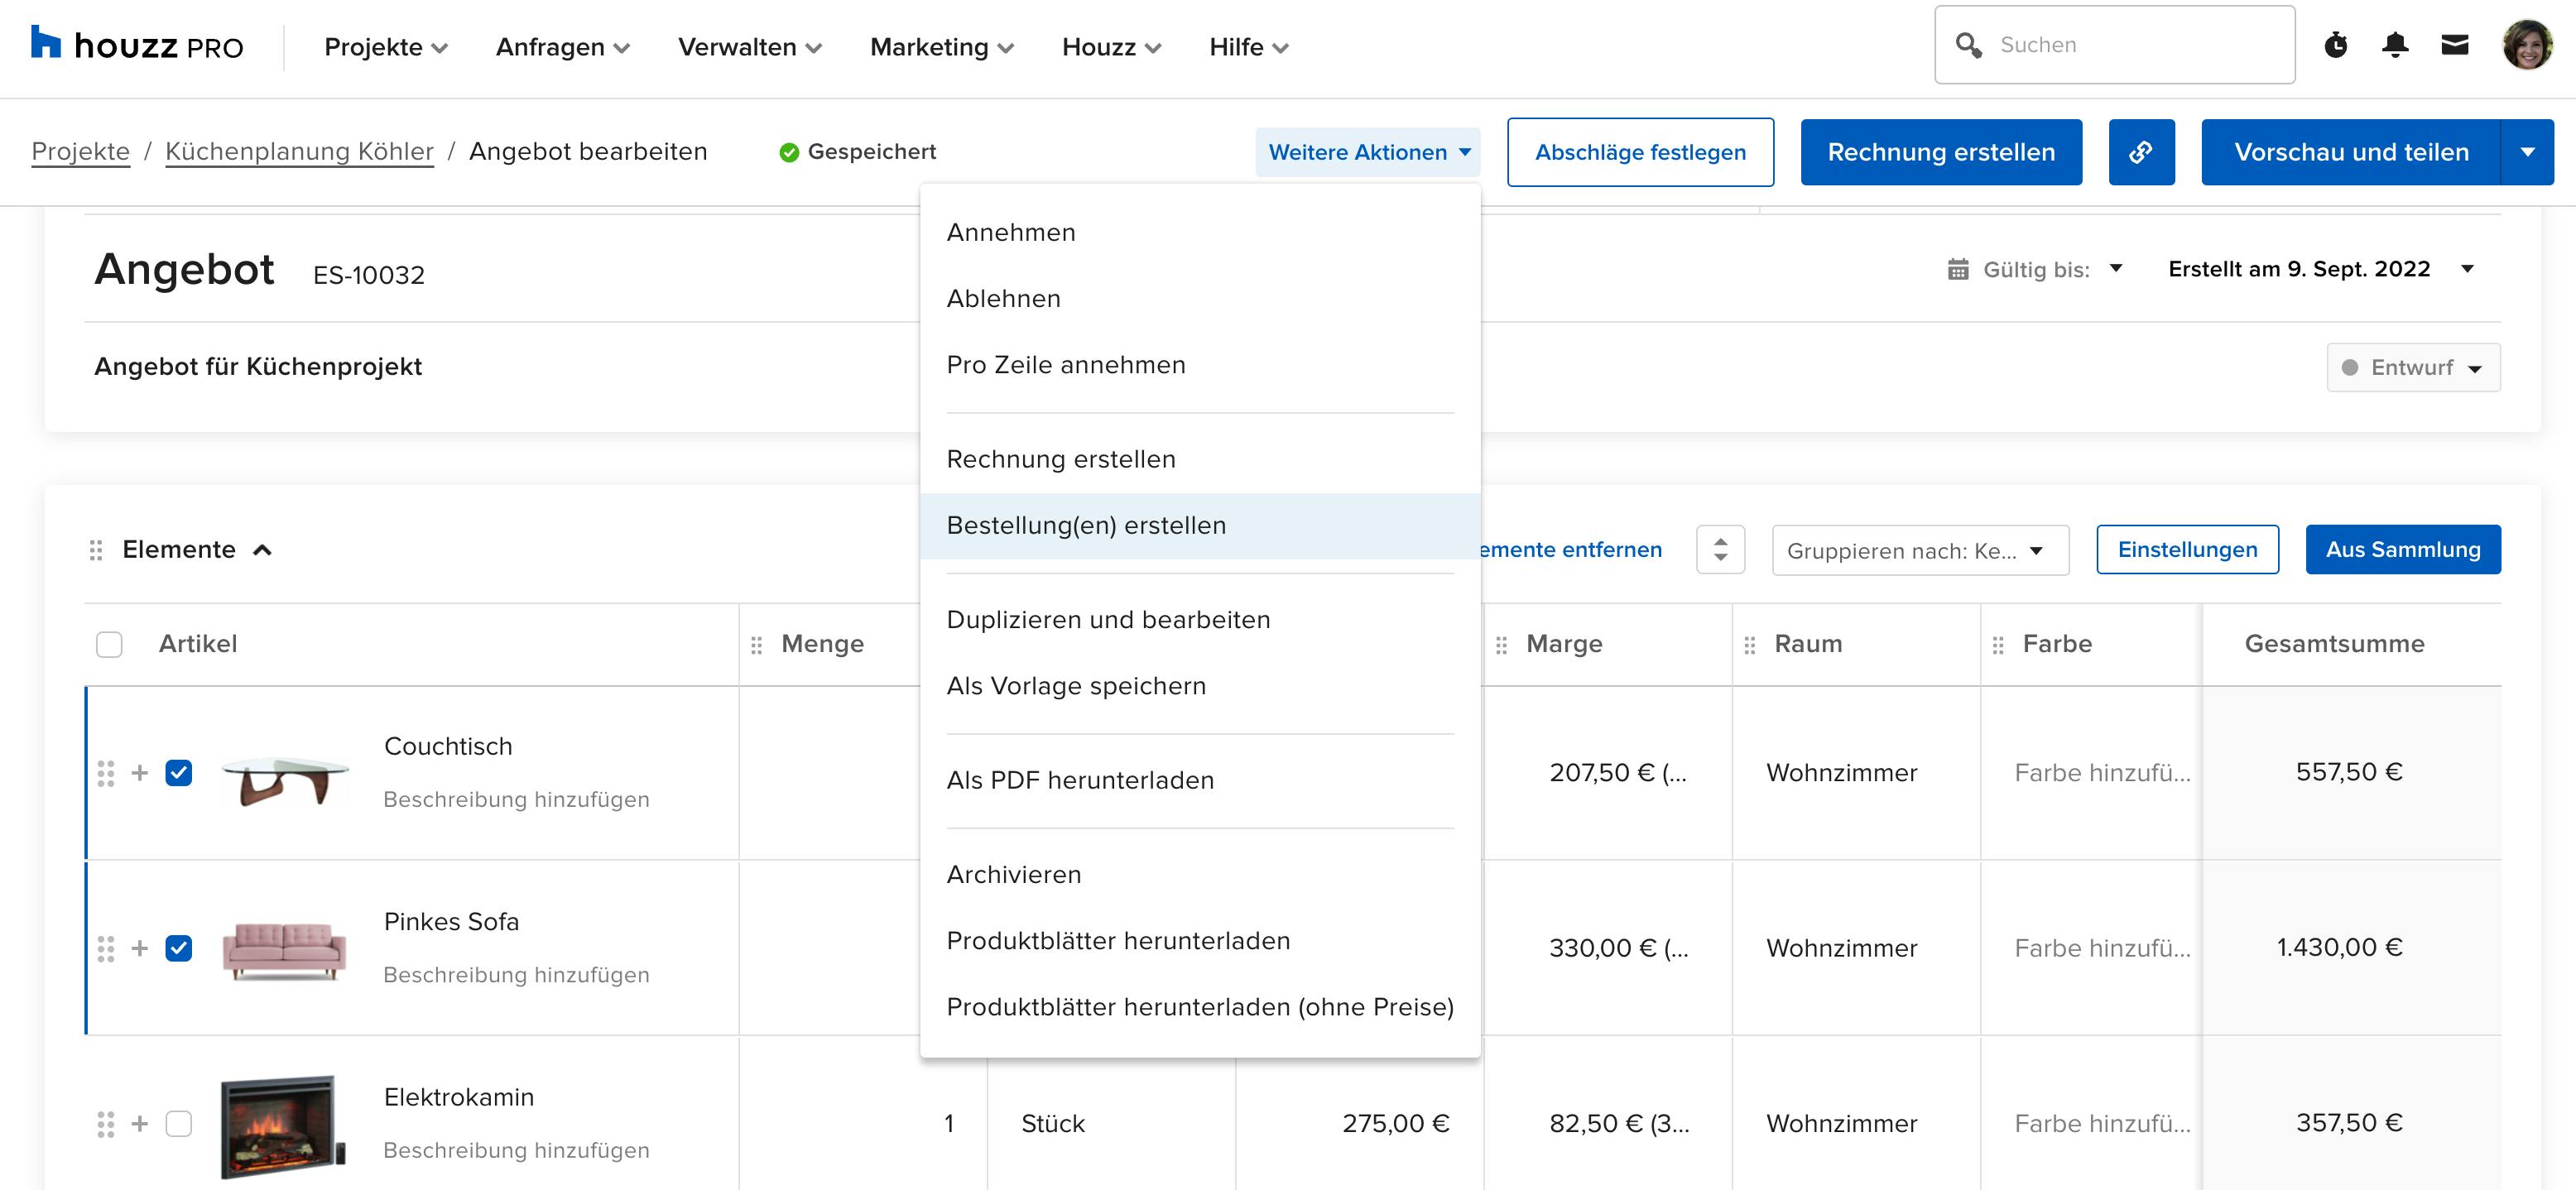Click the Houzz Pro logo

[137, 46]
